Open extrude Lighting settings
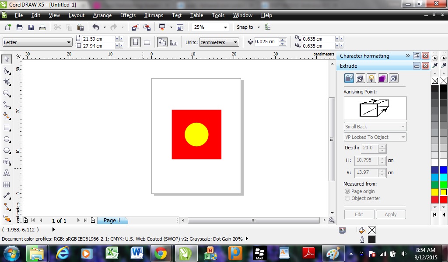Viewport: 448px width, 262px height. tap(371, 78)
